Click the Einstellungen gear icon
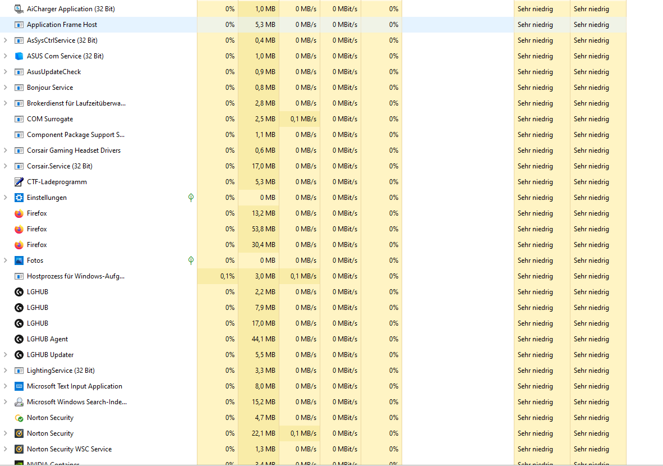 coord(19,198)
